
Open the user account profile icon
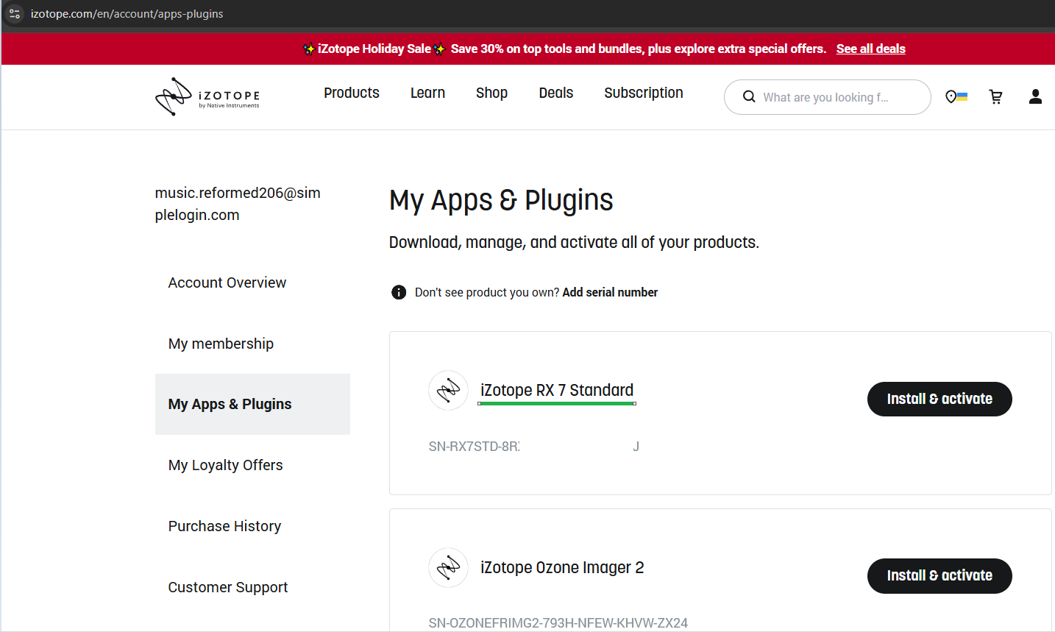pos(1034,97)
